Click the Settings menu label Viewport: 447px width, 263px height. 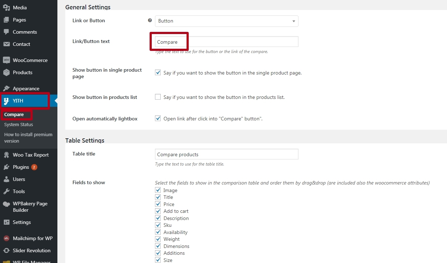point(22,222)
